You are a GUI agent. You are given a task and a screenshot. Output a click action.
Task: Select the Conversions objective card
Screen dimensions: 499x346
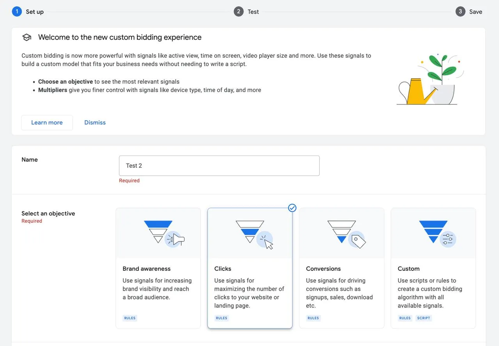(342, 268)
